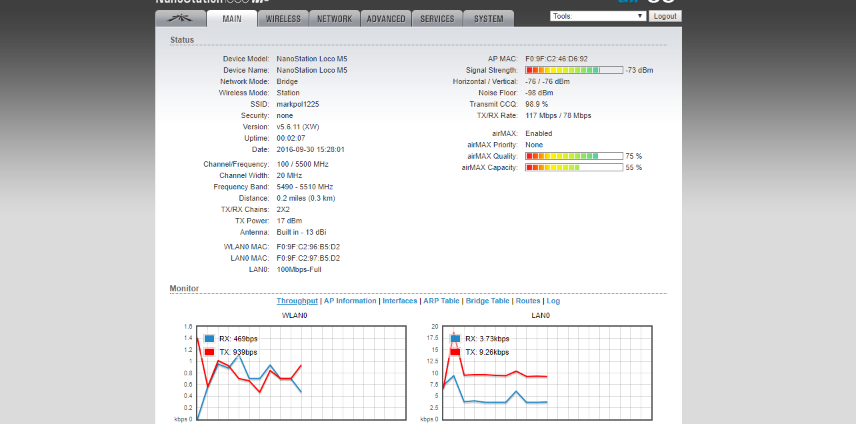
Task: Select the Throughput monitor link
Action: click(297, 301)
